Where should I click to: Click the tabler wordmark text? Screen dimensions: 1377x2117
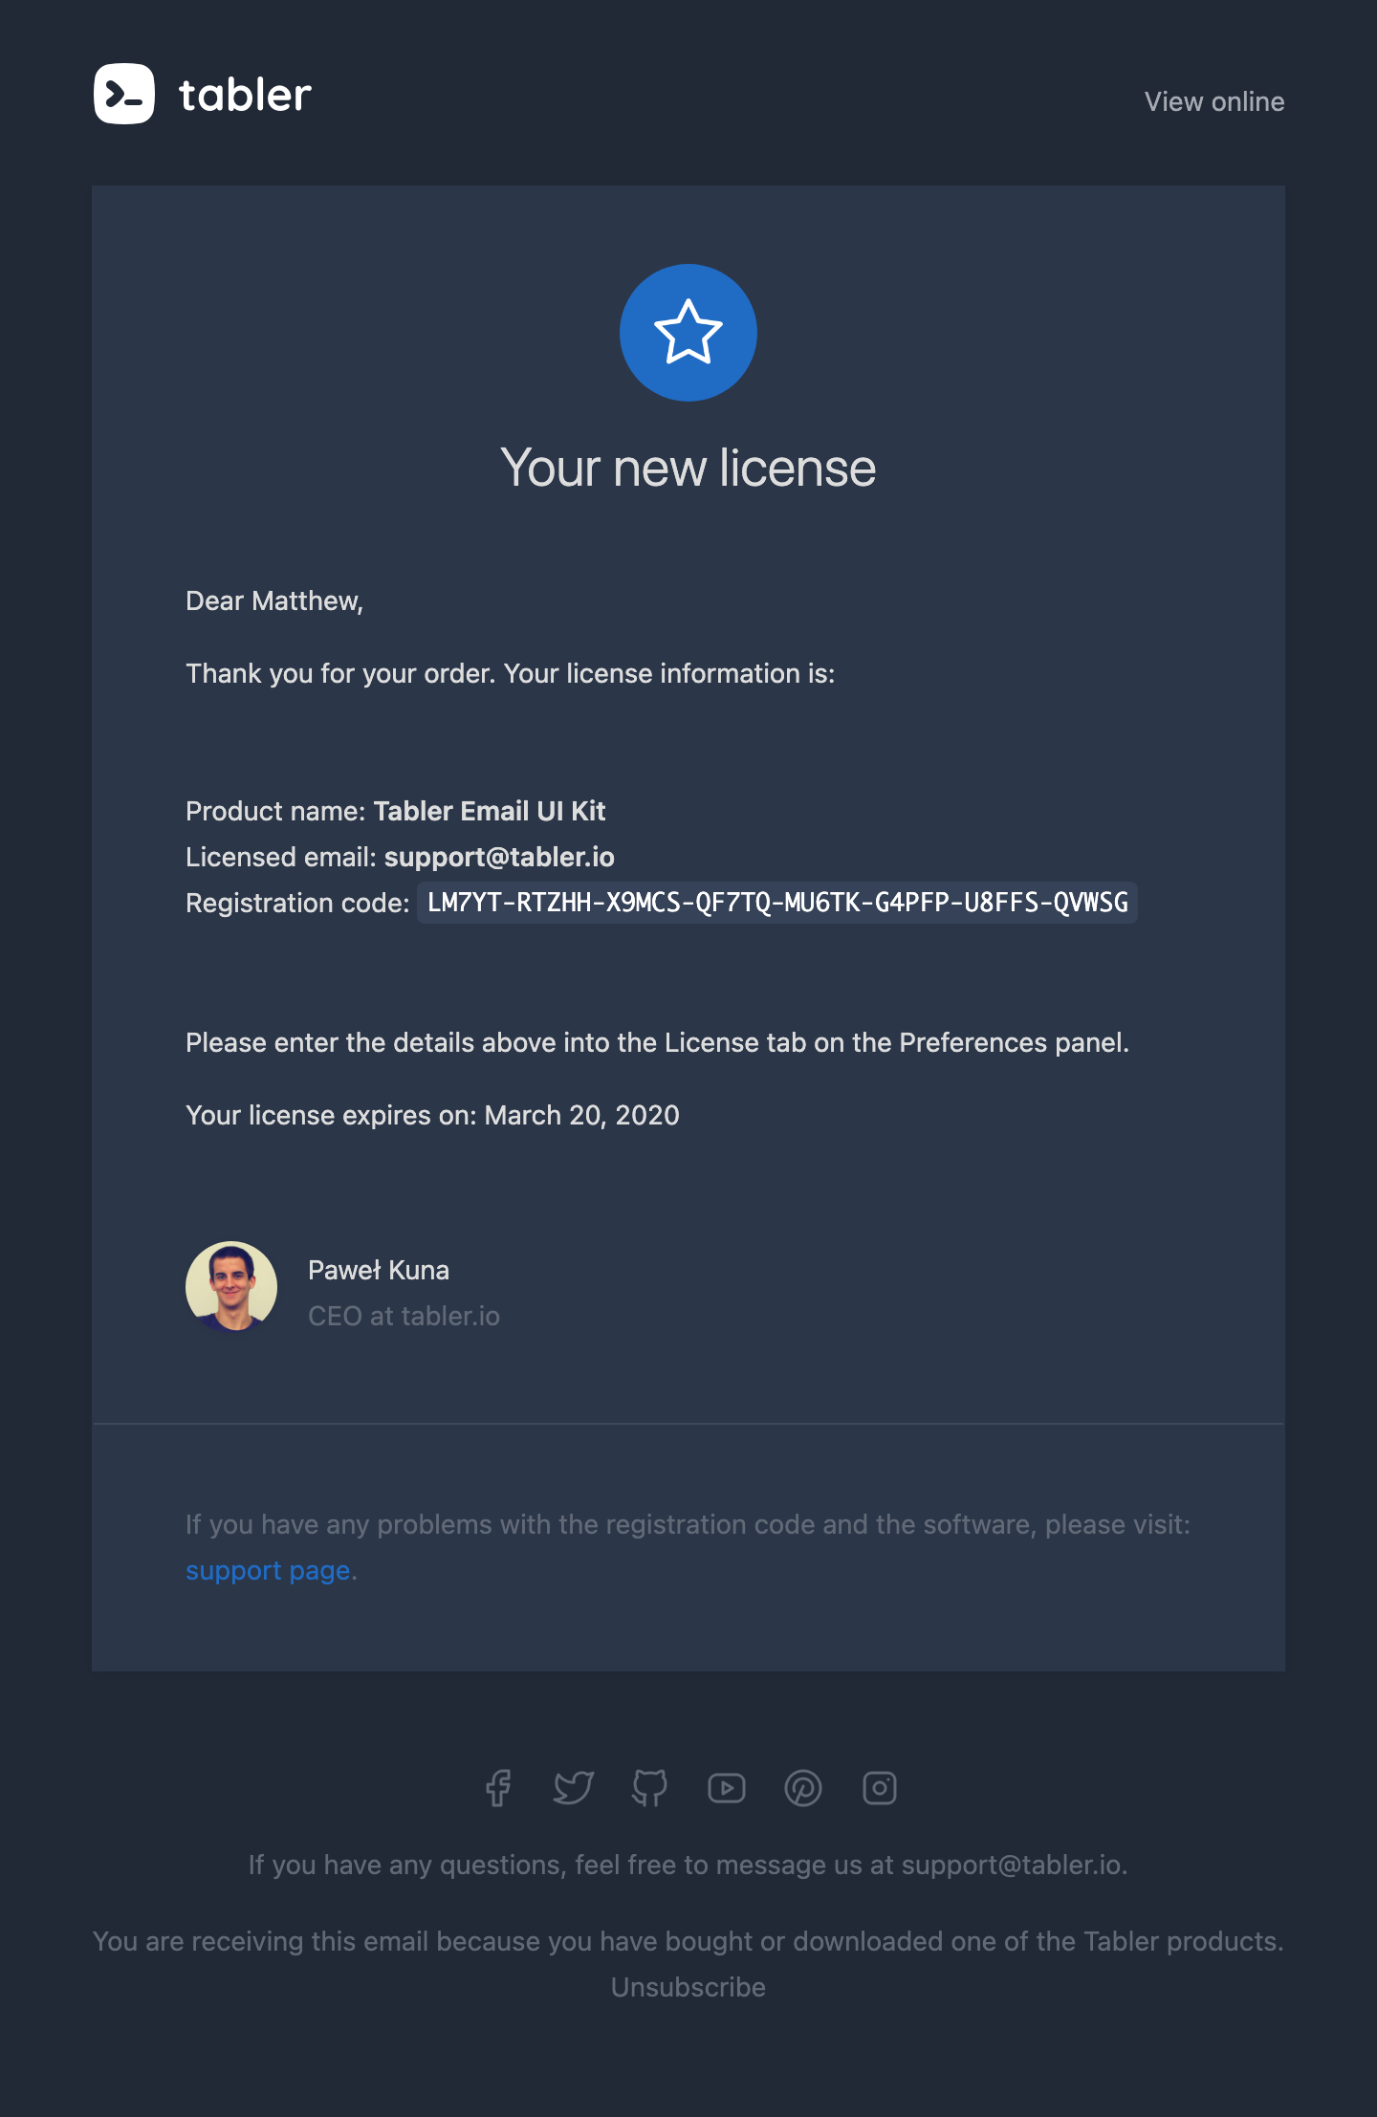[x=245, y=95]
